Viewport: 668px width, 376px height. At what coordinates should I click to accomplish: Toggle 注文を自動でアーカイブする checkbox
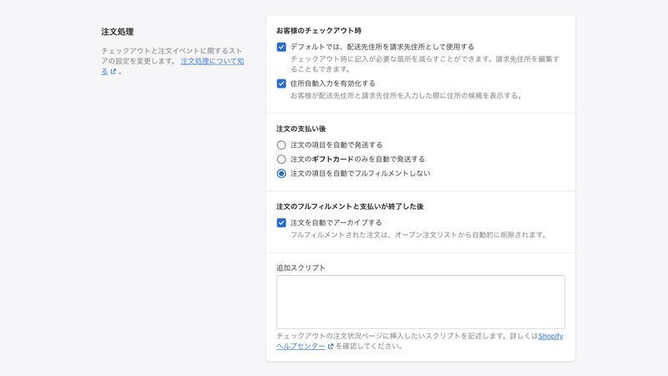point(281,222)
